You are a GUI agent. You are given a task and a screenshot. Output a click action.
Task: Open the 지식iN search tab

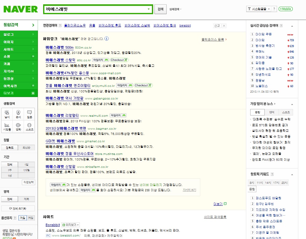pyautogui.click(x=19, y=71)
